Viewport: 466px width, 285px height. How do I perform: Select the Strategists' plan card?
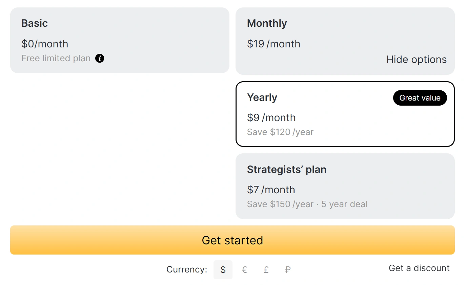[x=345, y=186]
